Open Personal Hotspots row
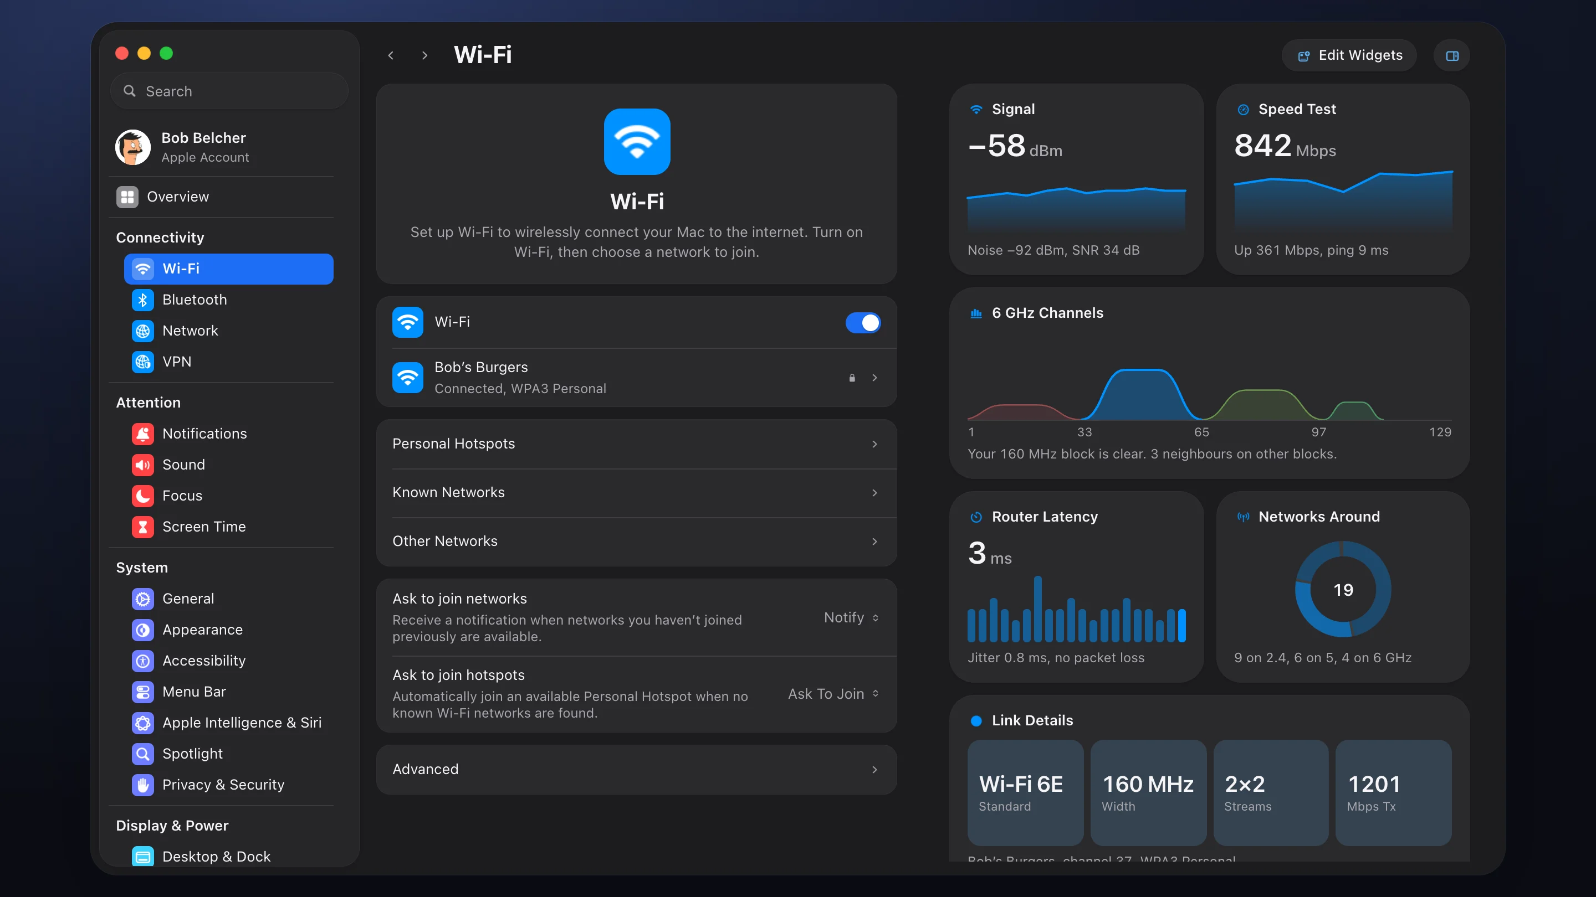The image size is (1596, 897). coord(636,444)
